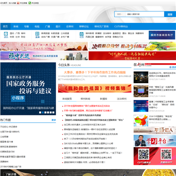Open the hot topic 爱国情 奋斗者
Screen dimensions: 176x176
pos(6,142)
